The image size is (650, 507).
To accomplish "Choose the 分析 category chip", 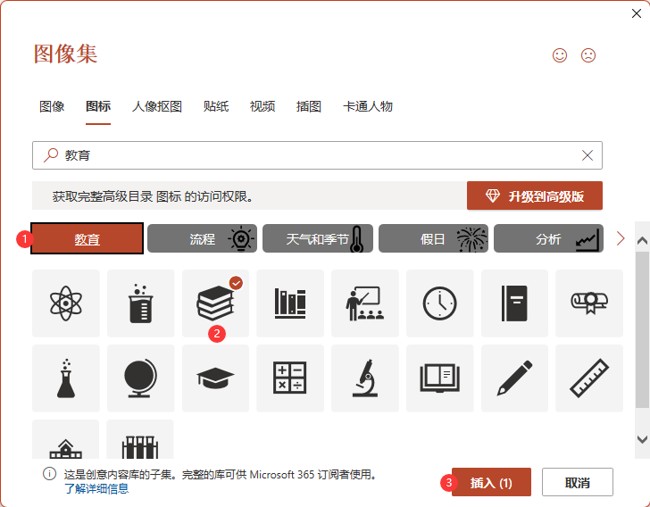I will point(548,239).
